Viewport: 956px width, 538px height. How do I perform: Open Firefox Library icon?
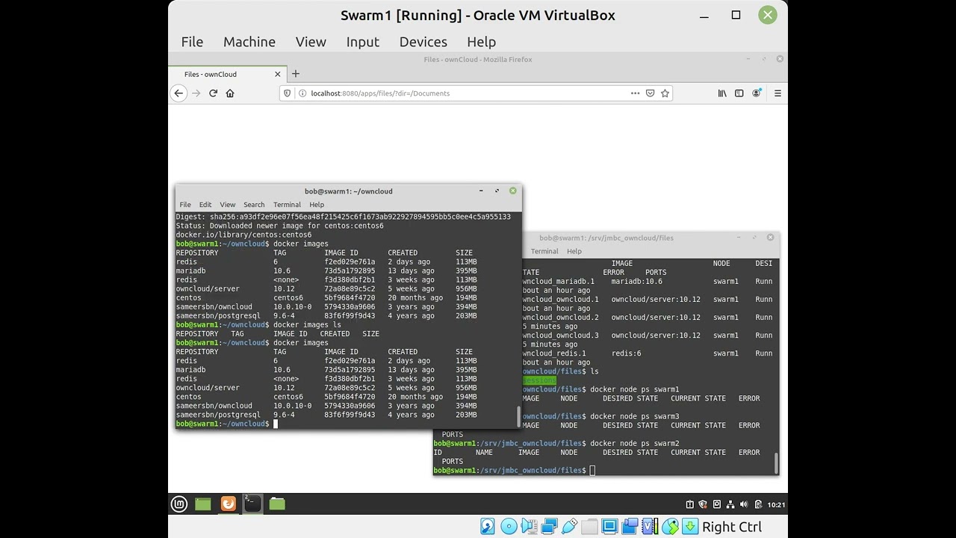[x=722, y=93]
